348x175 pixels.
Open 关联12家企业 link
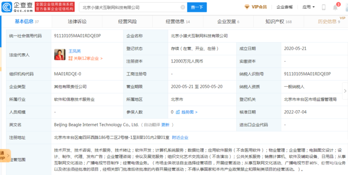88,59
